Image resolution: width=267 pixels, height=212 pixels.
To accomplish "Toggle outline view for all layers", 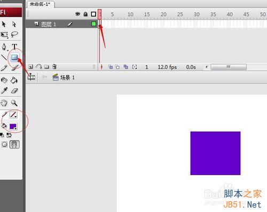I will pyautogui.click(x=93, y=14).
